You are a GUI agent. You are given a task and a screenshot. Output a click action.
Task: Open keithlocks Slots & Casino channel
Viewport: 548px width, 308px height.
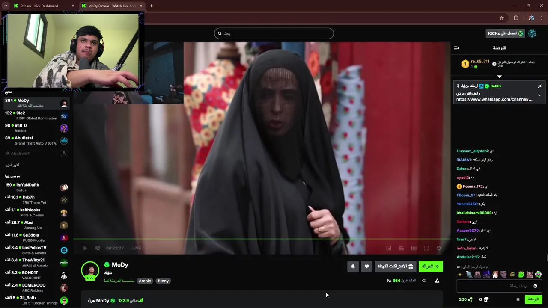36,213
